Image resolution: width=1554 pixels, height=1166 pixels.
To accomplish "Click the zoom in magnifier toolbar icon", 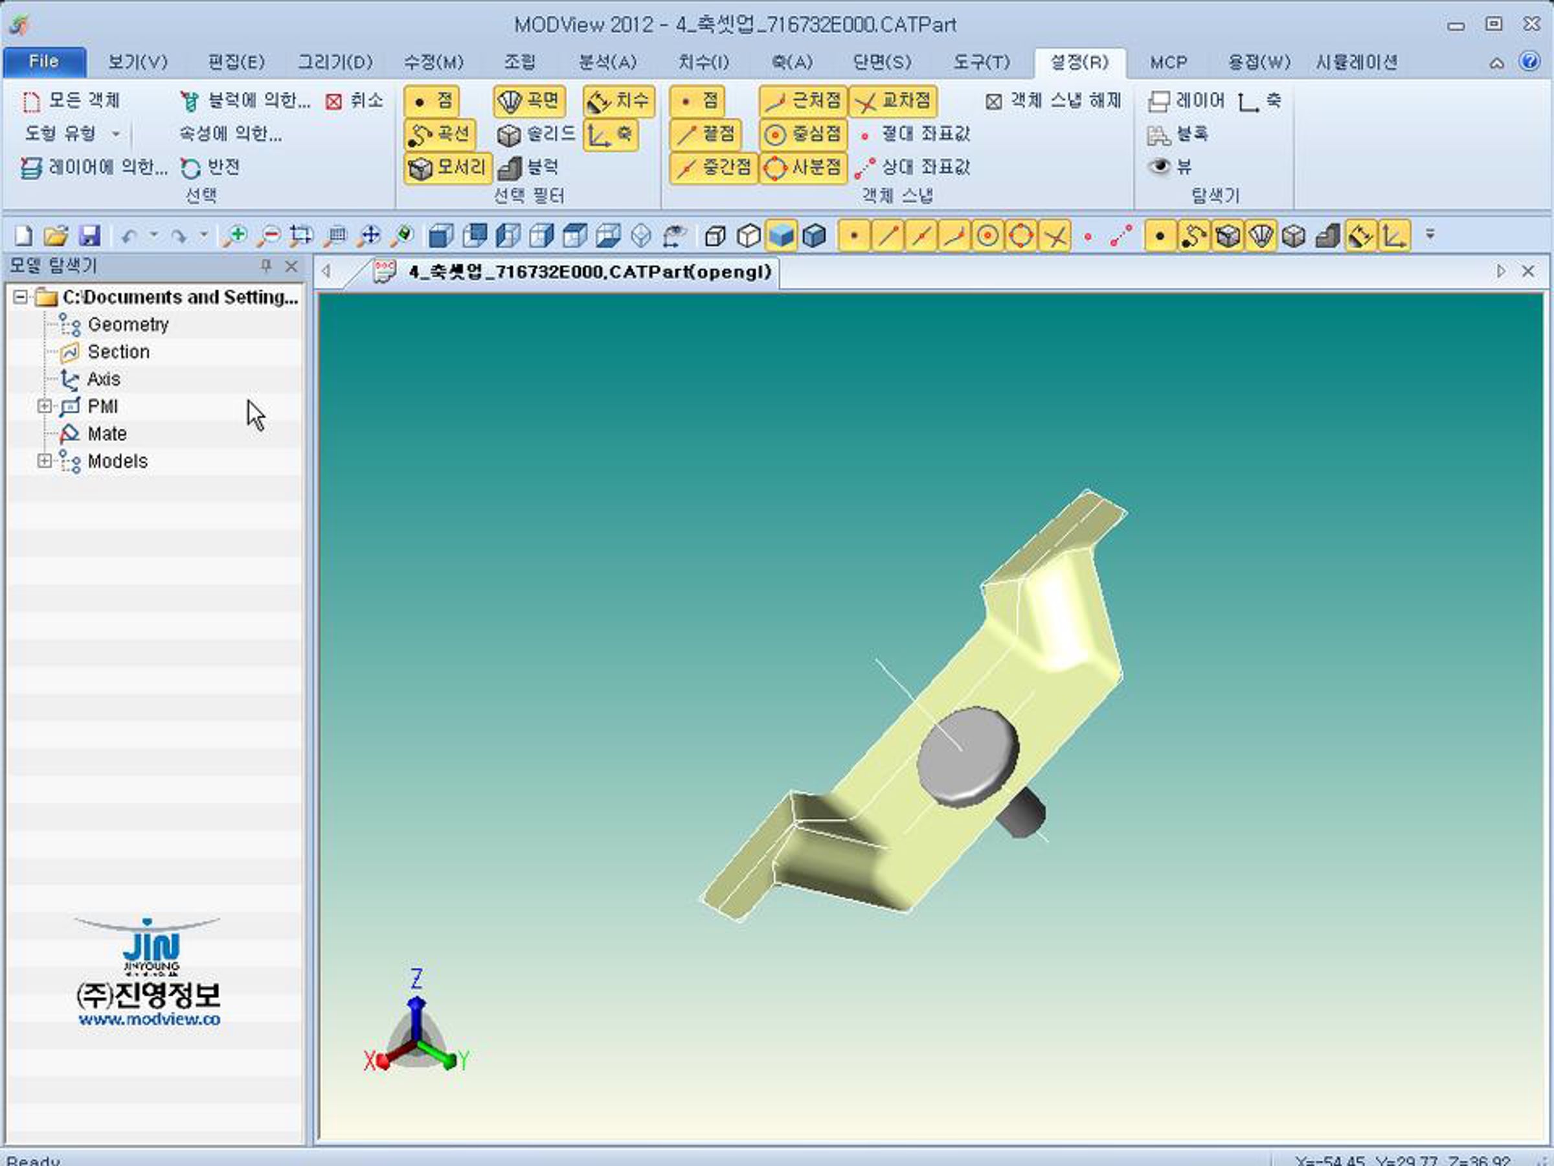I will point(234,235).
